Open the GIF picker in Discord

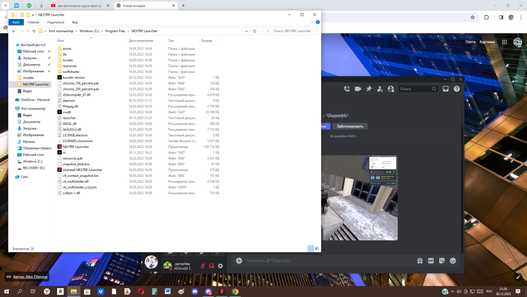click(x=431, y=261)
